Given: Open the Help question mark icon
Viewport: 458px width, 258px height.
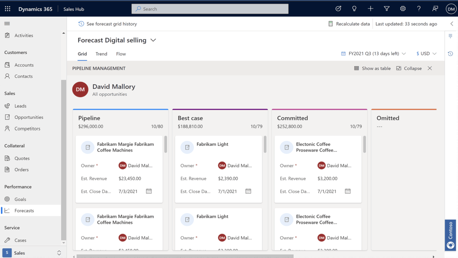Looking at the screenshot, I should coord(418,9).
